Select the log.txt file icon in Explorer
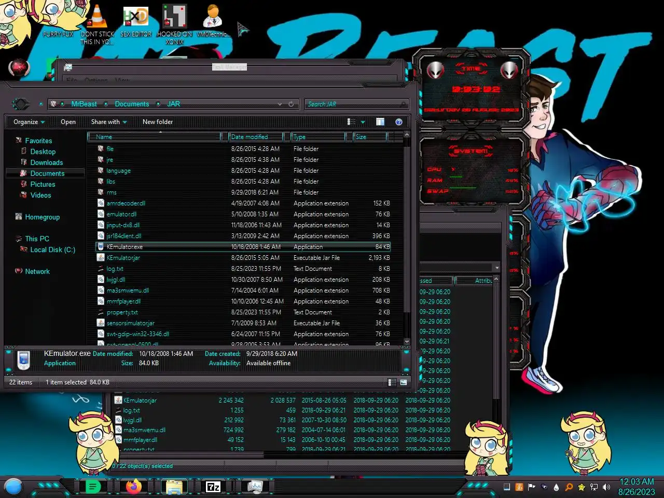The width and height of the screenshot is (664, 498). 101,269
